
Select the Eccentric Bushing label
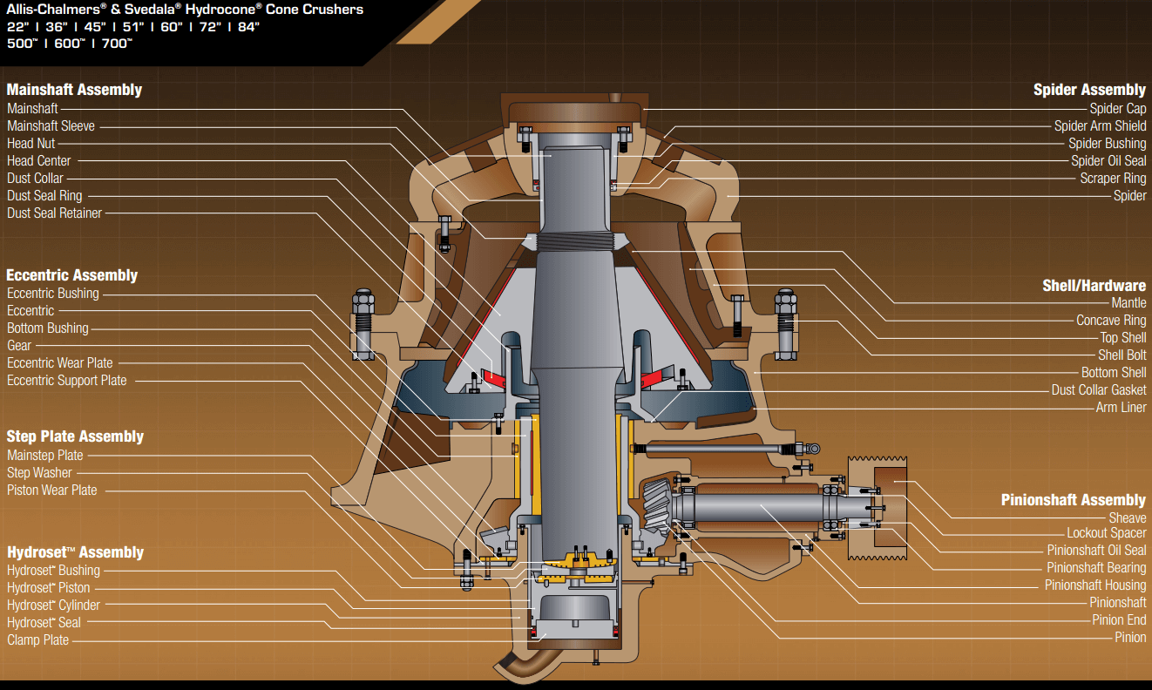[x=53, y=294]
